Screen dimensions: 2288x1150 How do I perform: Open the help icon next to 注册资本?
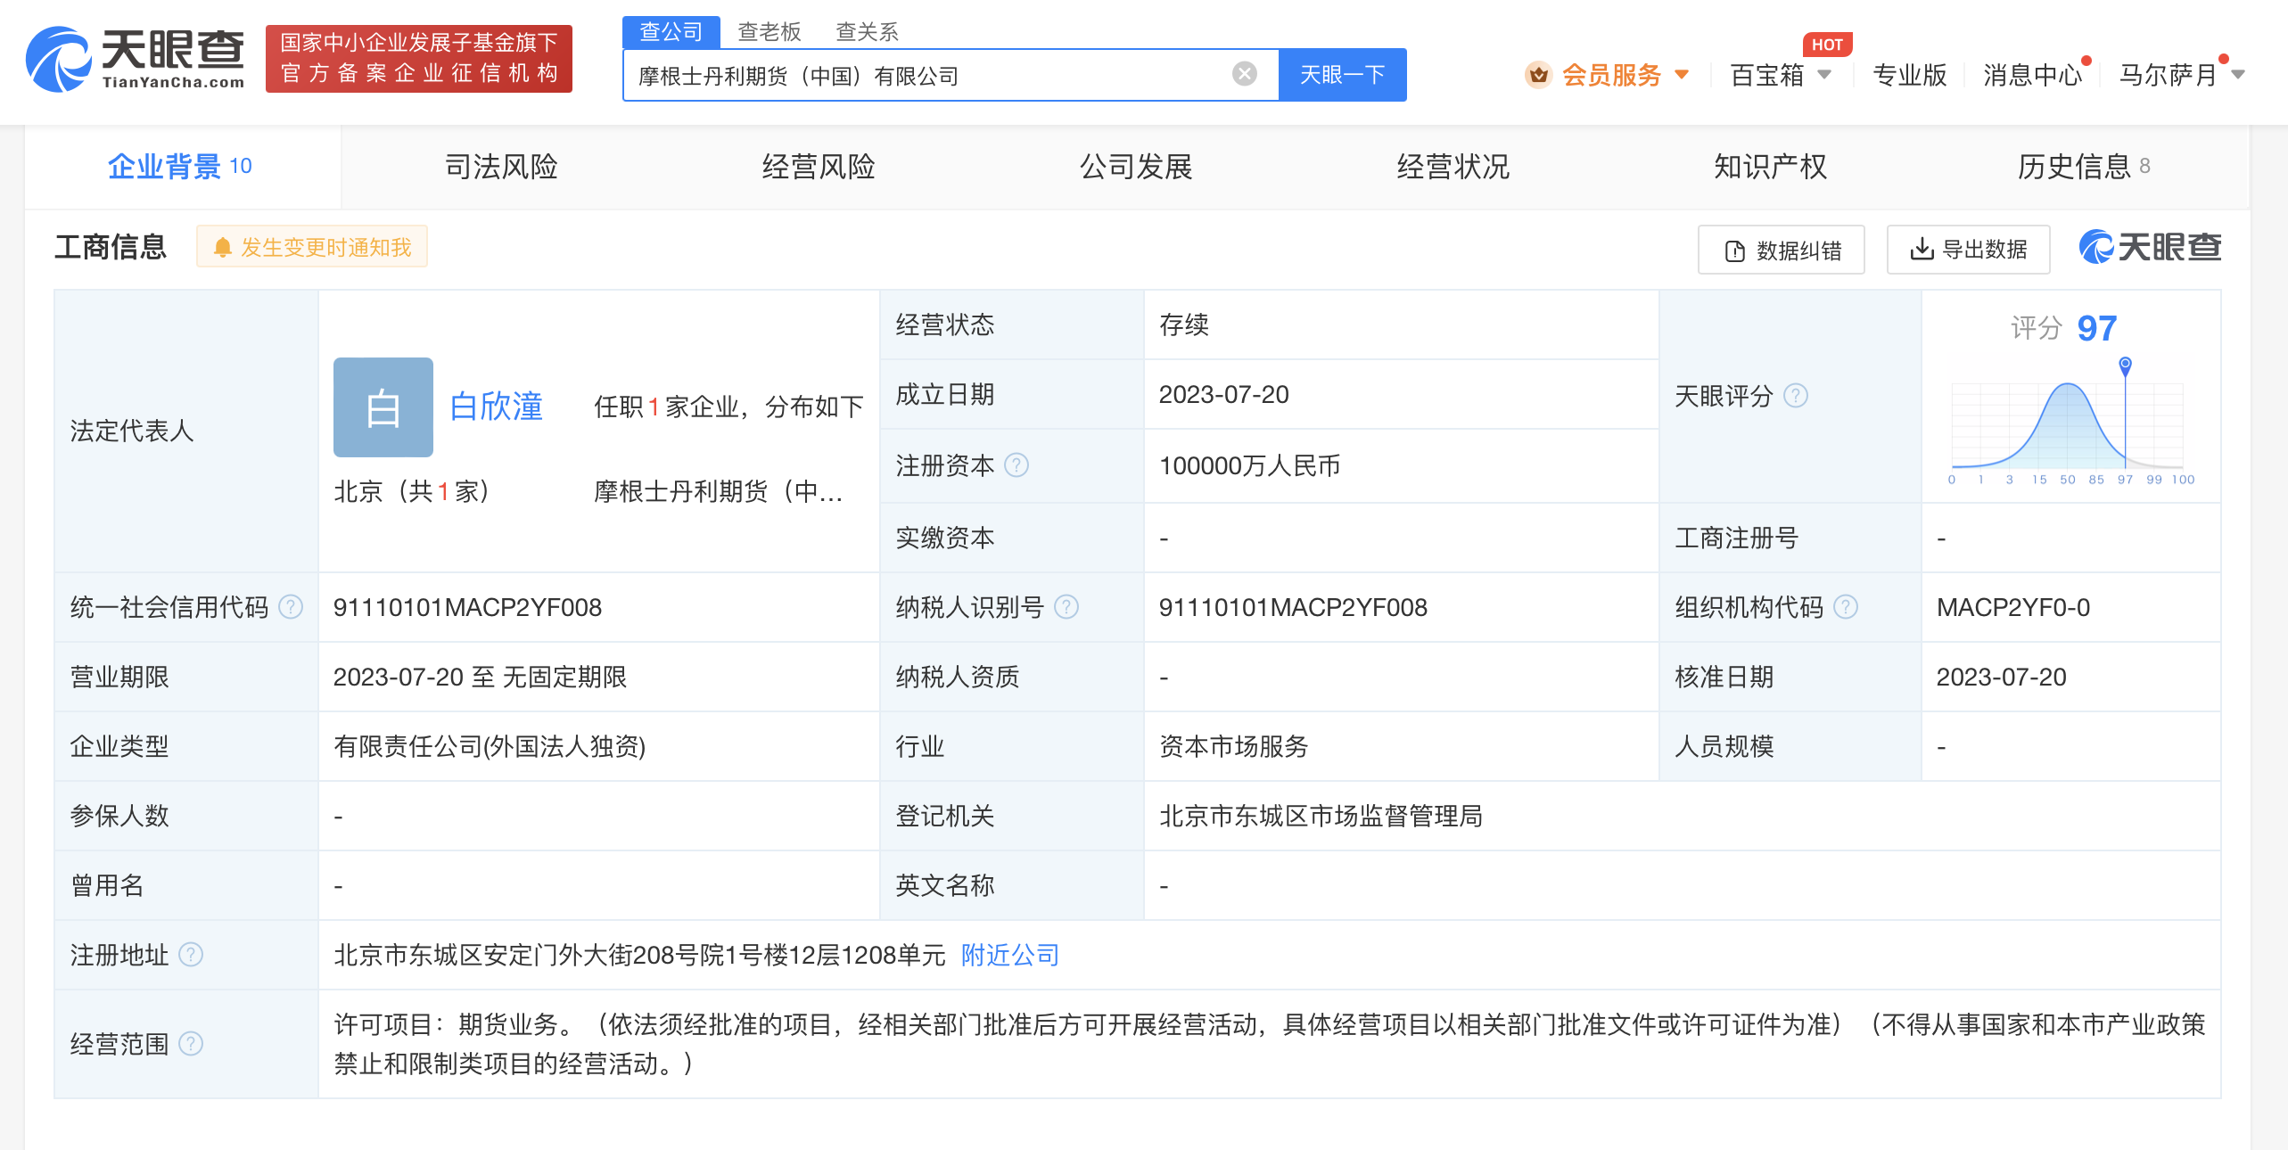point(1016,465)
